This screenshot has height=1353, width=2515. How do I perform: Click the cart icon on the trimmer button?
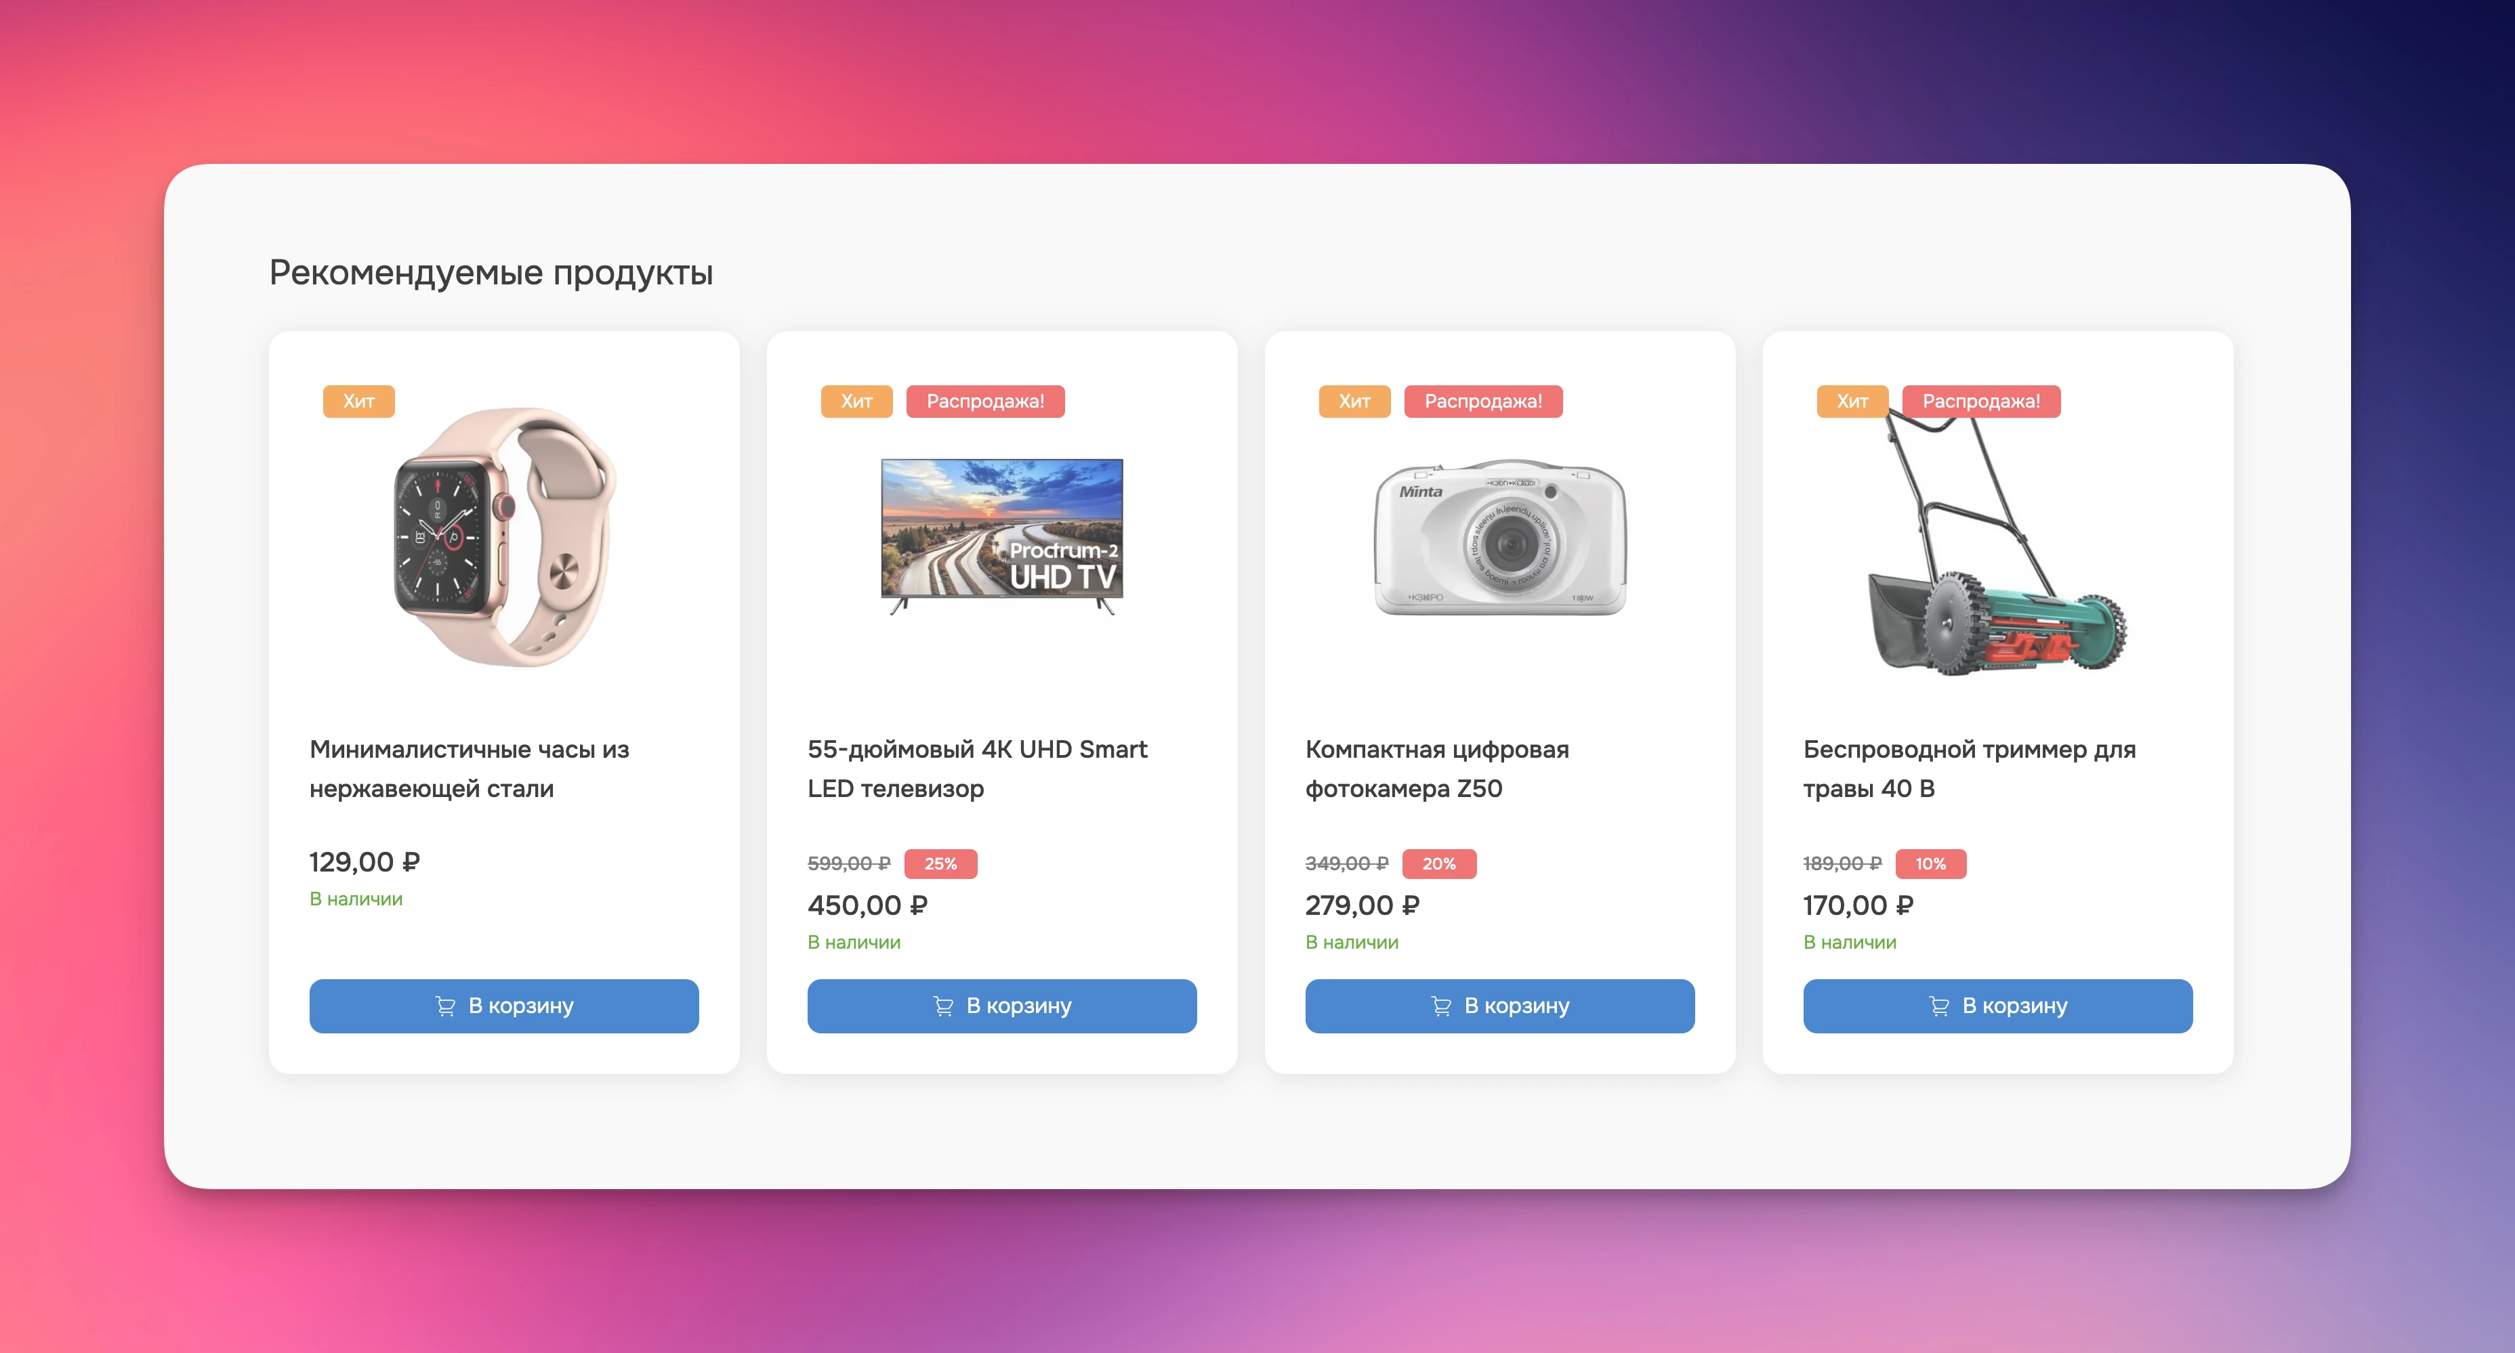pos(1939,1006)
